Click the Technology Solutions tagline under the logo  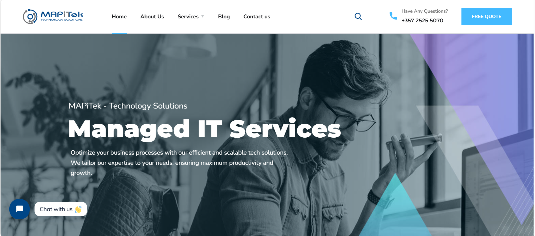62,20
